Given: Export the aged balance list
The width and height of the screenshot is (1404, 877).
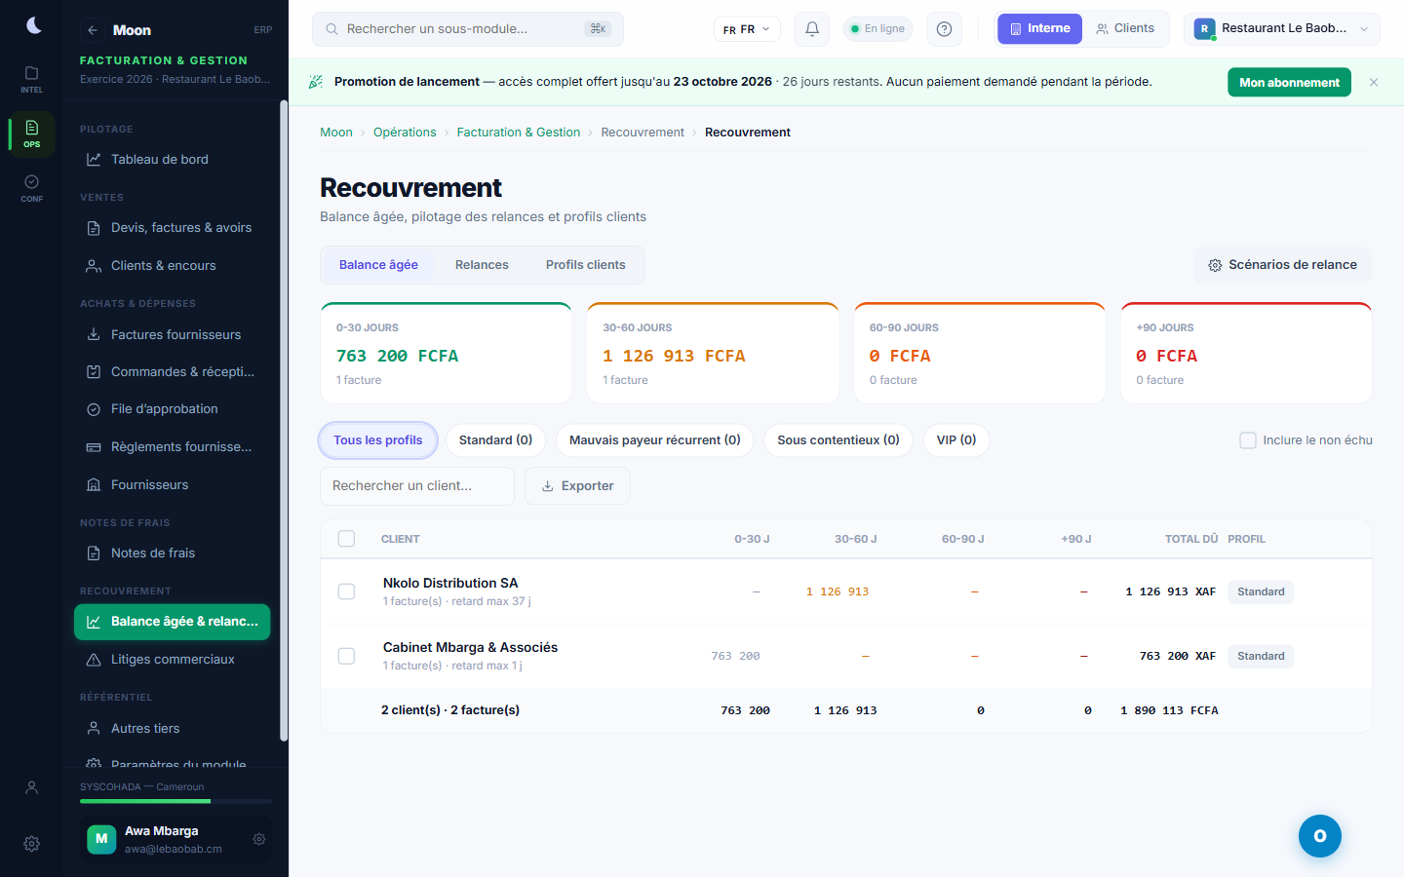Looking at the screenshot, I should [577, 486].
